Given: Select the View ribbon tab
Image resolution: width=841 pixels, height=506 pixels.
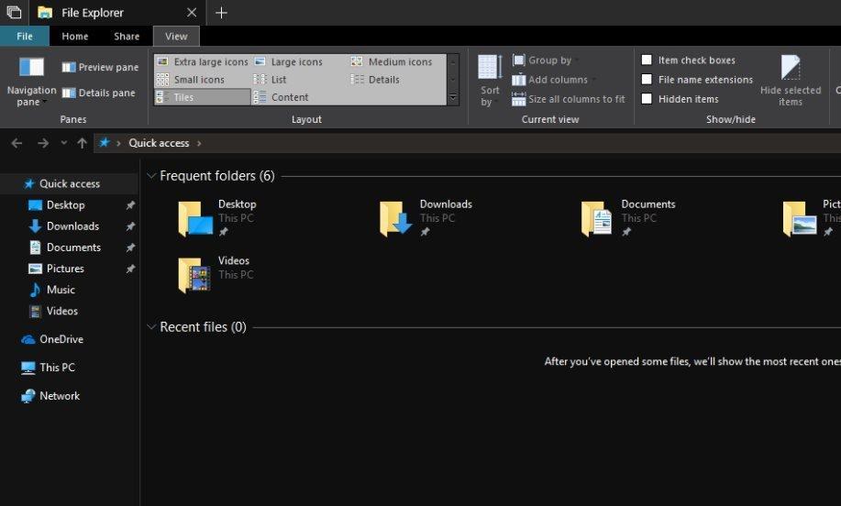Looking at the screenshot, I should click(x=176, y=36).
